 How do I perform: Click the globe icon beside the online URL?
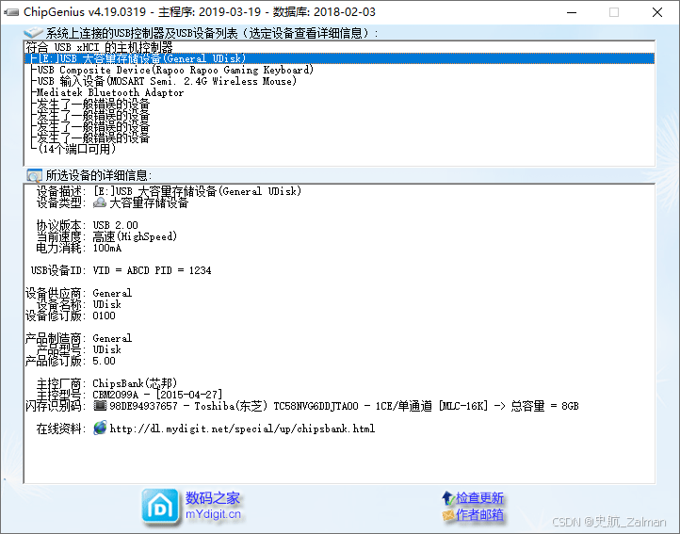[x=100, y=429]
